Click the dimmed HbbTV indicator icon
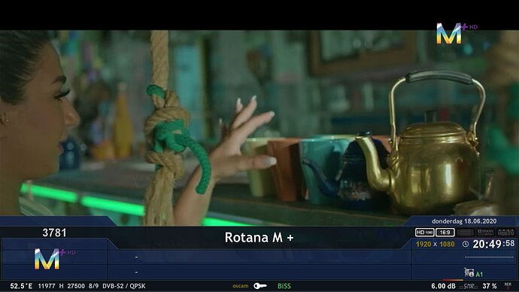This screenshot has height=292, width=519. [506, 233]
